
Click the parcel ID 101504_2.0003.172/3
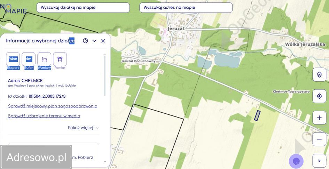(x=47, y=96)
